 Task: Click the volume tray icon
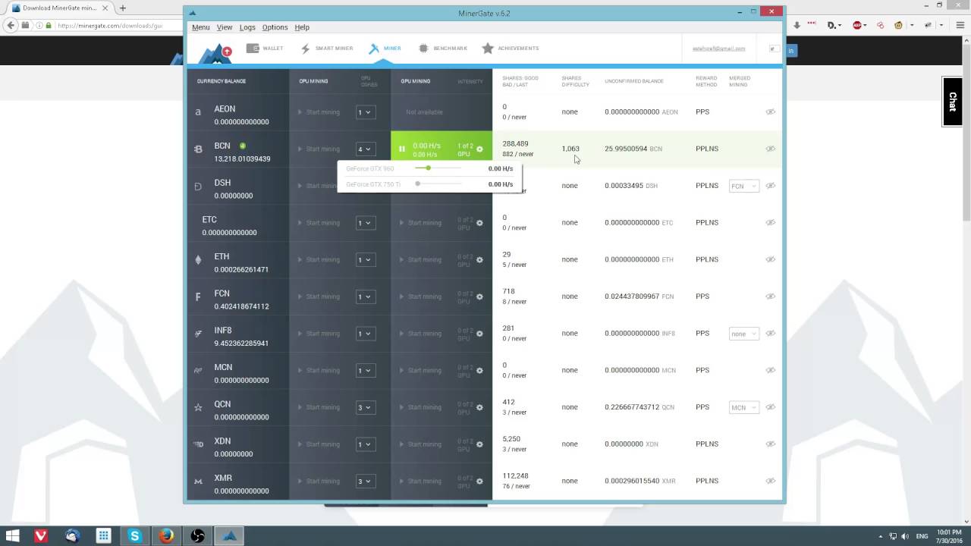click(905, 537)
